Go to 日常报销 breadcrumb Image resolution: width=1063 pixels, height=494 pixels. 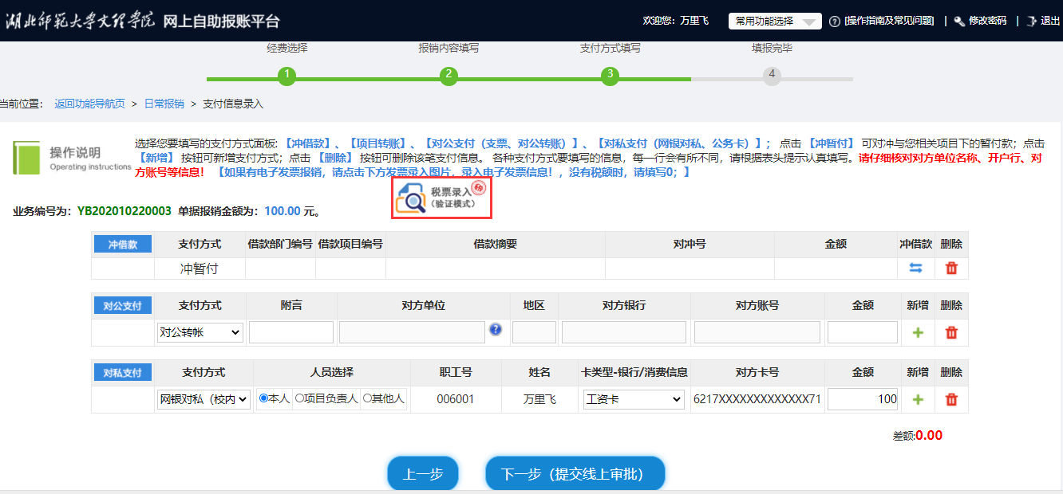(164, 104)
